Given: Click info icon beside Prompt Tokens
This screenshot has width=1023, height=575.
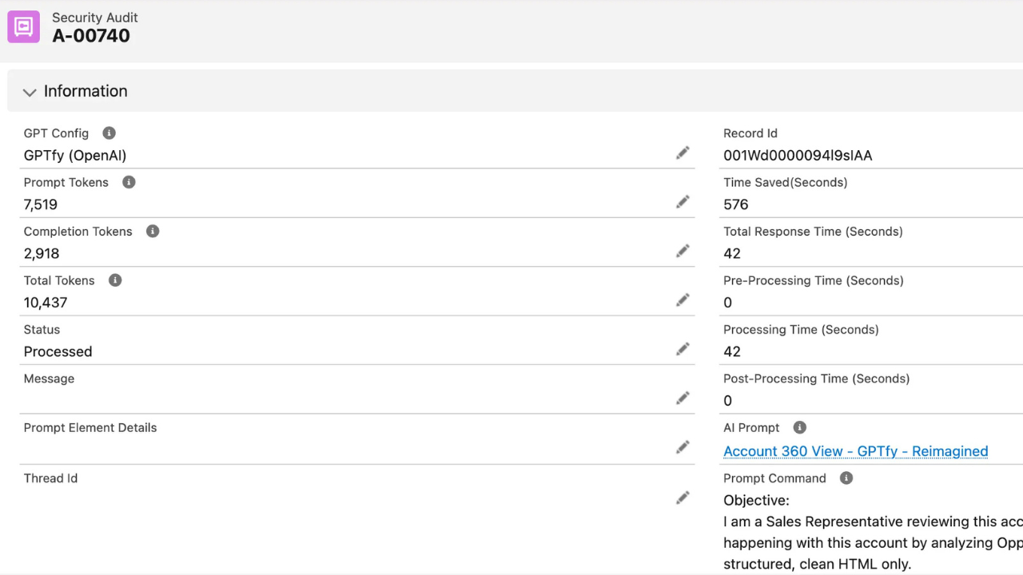Looking at the screenshot, I should 129,182.
